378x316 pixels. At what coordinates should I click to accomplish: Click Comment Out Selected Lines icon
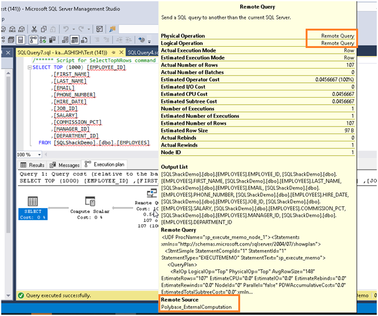pyautogui.click(x=97, y=40)
